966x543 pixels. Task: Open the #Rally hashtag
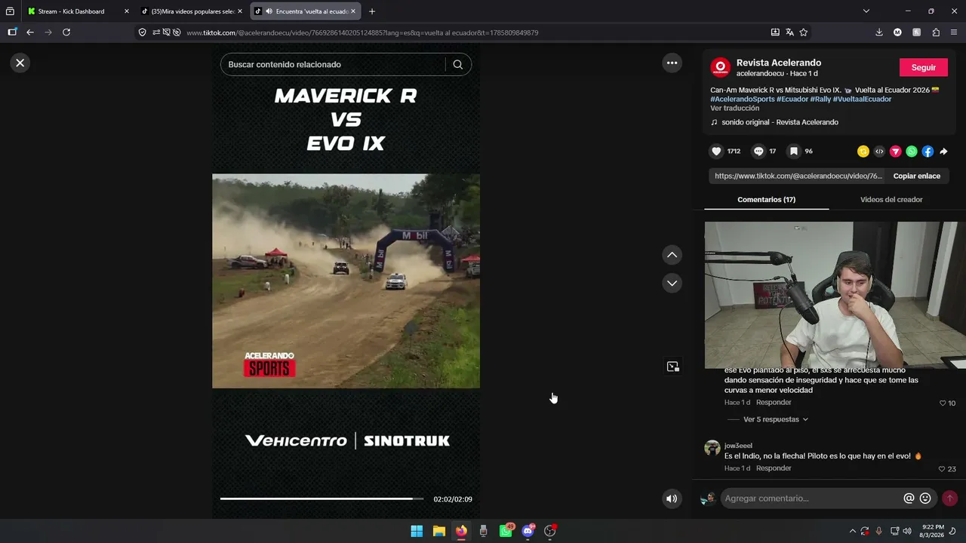point(820,100)
